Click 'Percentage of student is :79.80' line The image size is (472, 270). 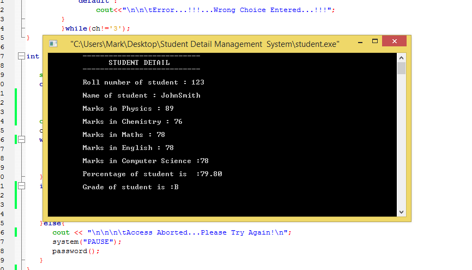152,174
